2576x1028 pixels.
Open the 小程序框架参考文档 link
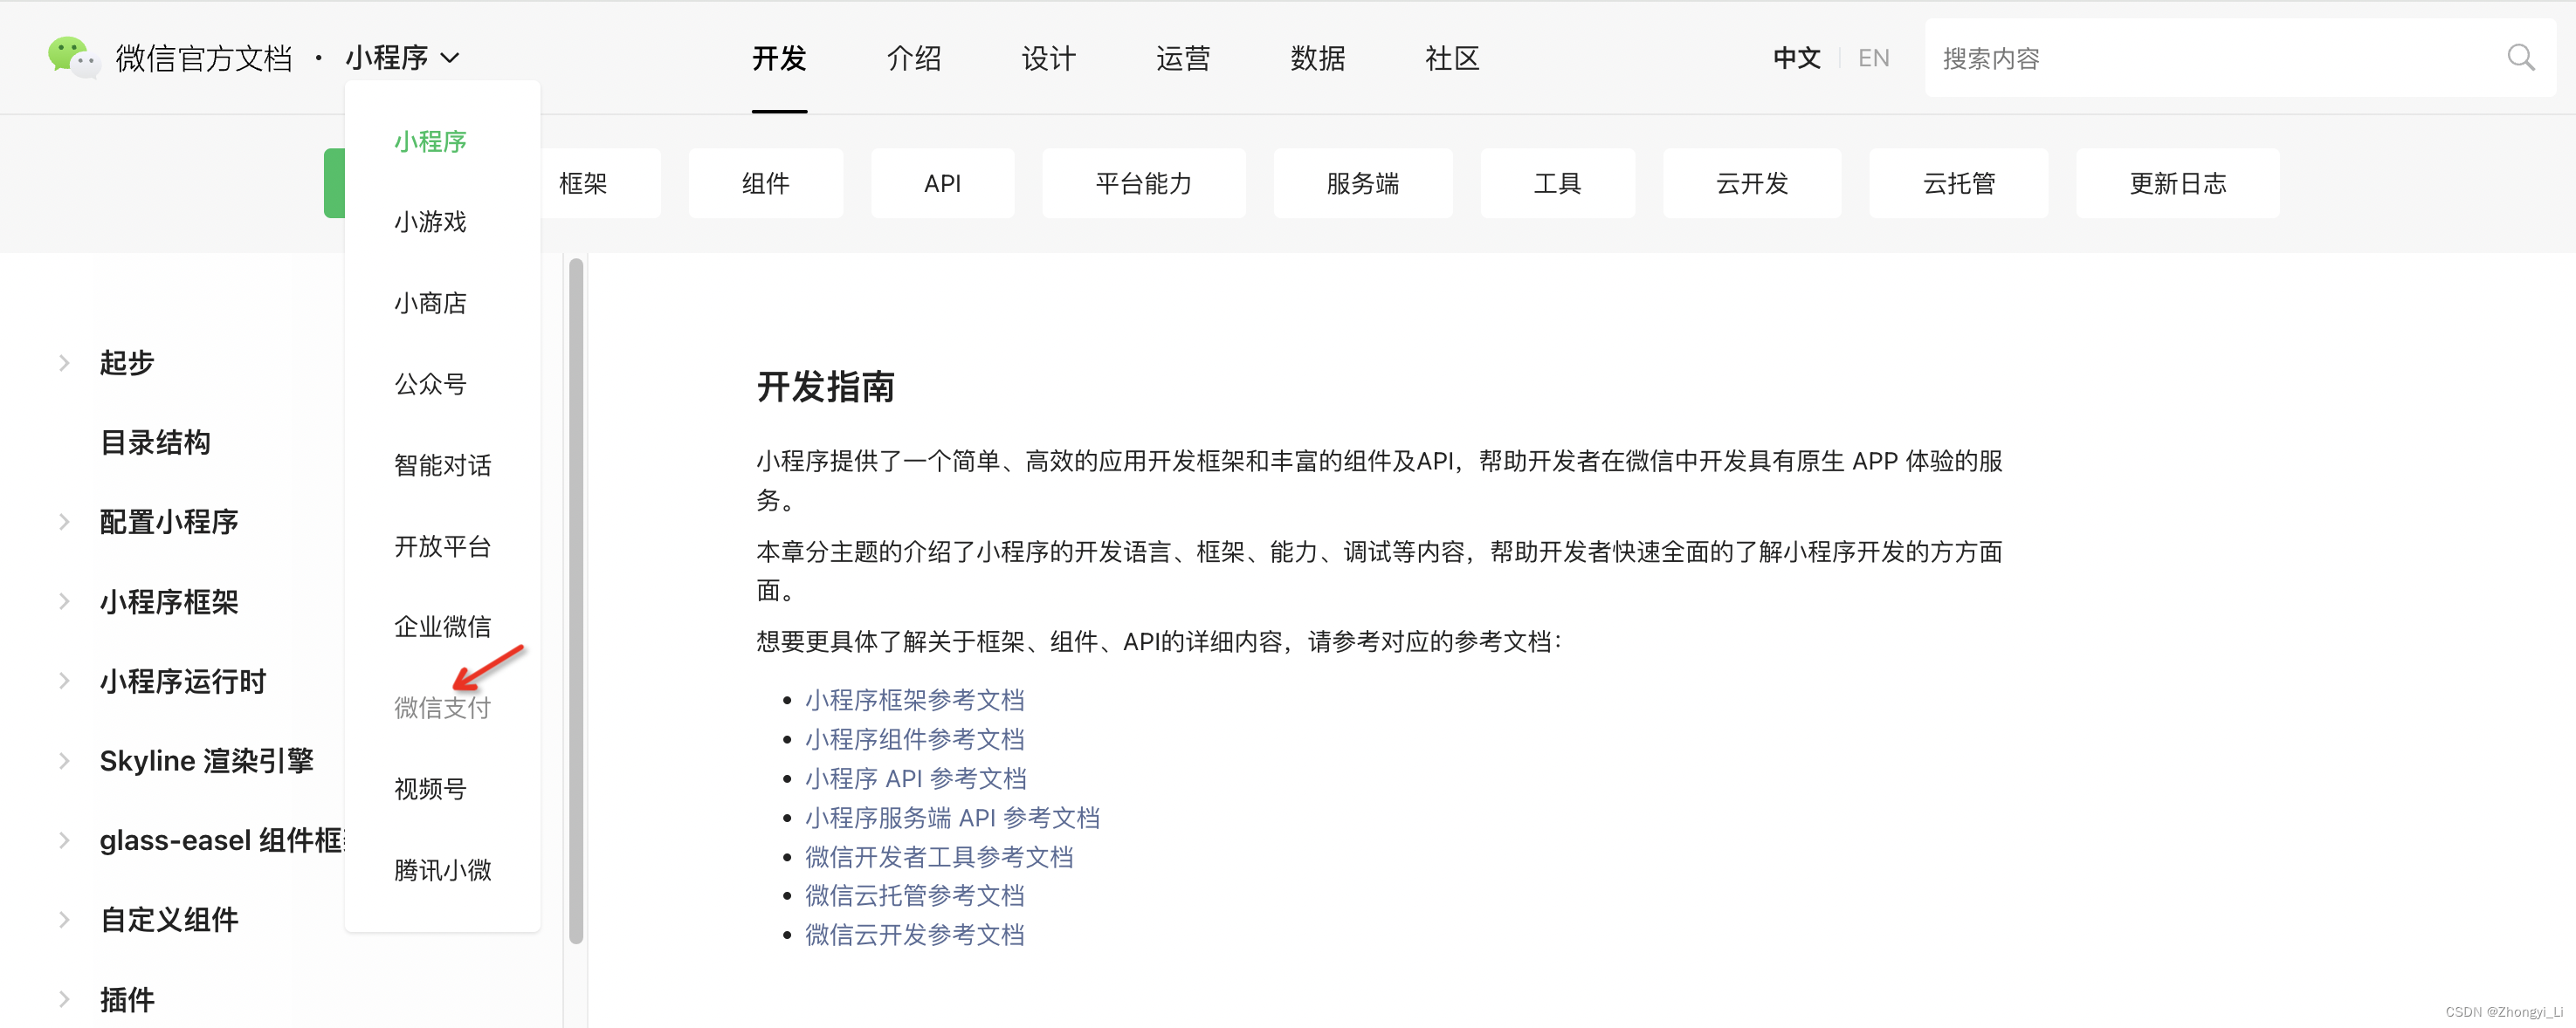(x=914, y=701)
